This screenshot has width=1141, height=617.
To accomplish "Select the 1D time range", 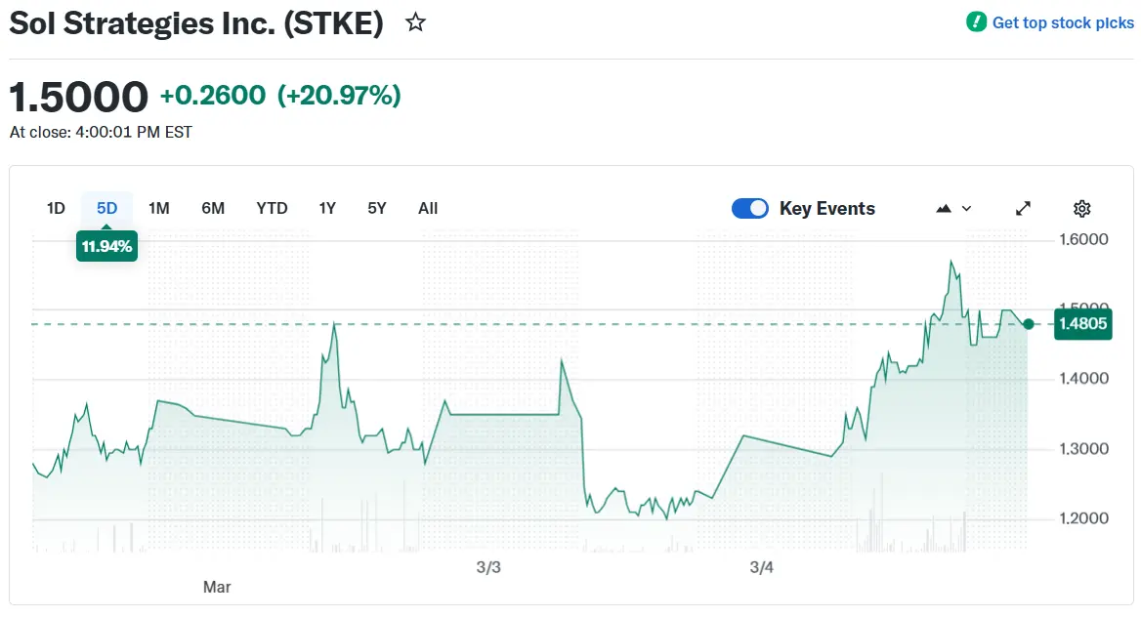I will point(56,208).
